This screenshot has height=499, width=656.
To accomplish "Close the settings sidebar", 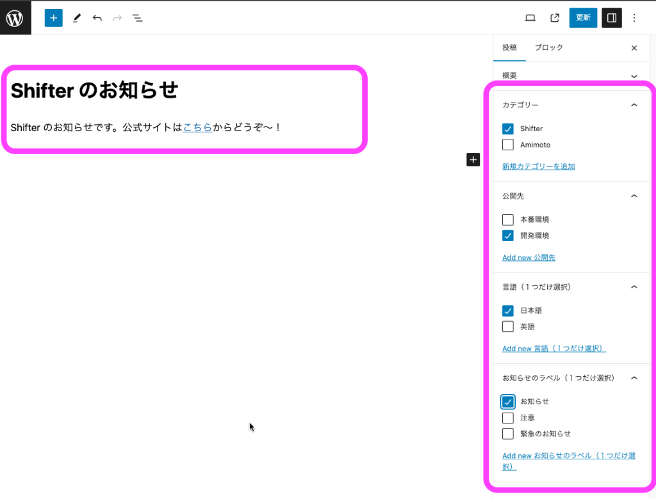I will pos(634,48).
